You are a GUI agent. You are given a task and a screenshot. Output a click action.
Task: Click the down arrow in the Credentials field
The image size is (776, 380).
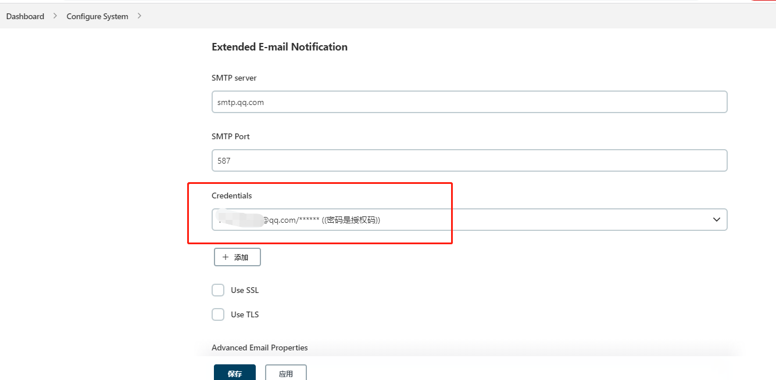[x=717, y=220]
